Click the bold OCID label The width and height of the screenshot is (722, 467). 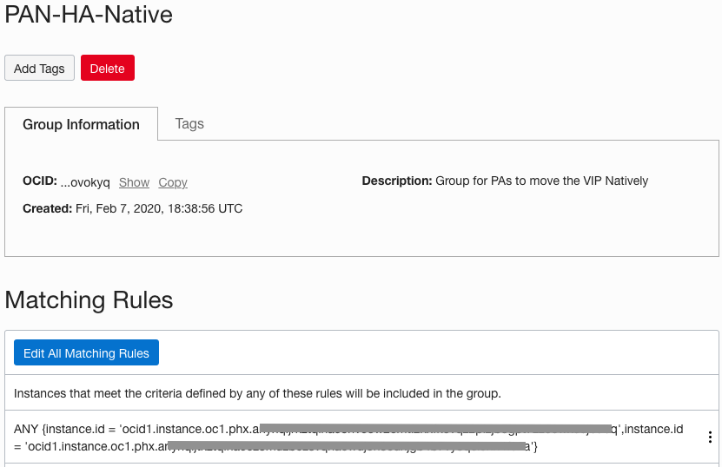point(39,181)
